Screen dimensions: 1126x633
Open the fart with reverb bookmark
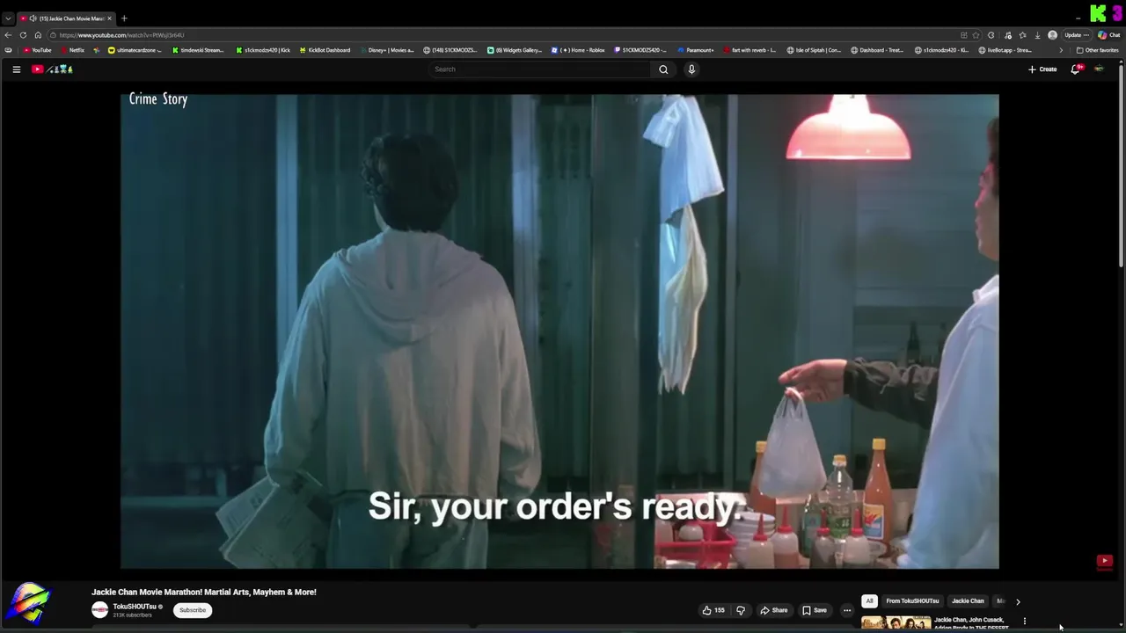tap(749, 50)
